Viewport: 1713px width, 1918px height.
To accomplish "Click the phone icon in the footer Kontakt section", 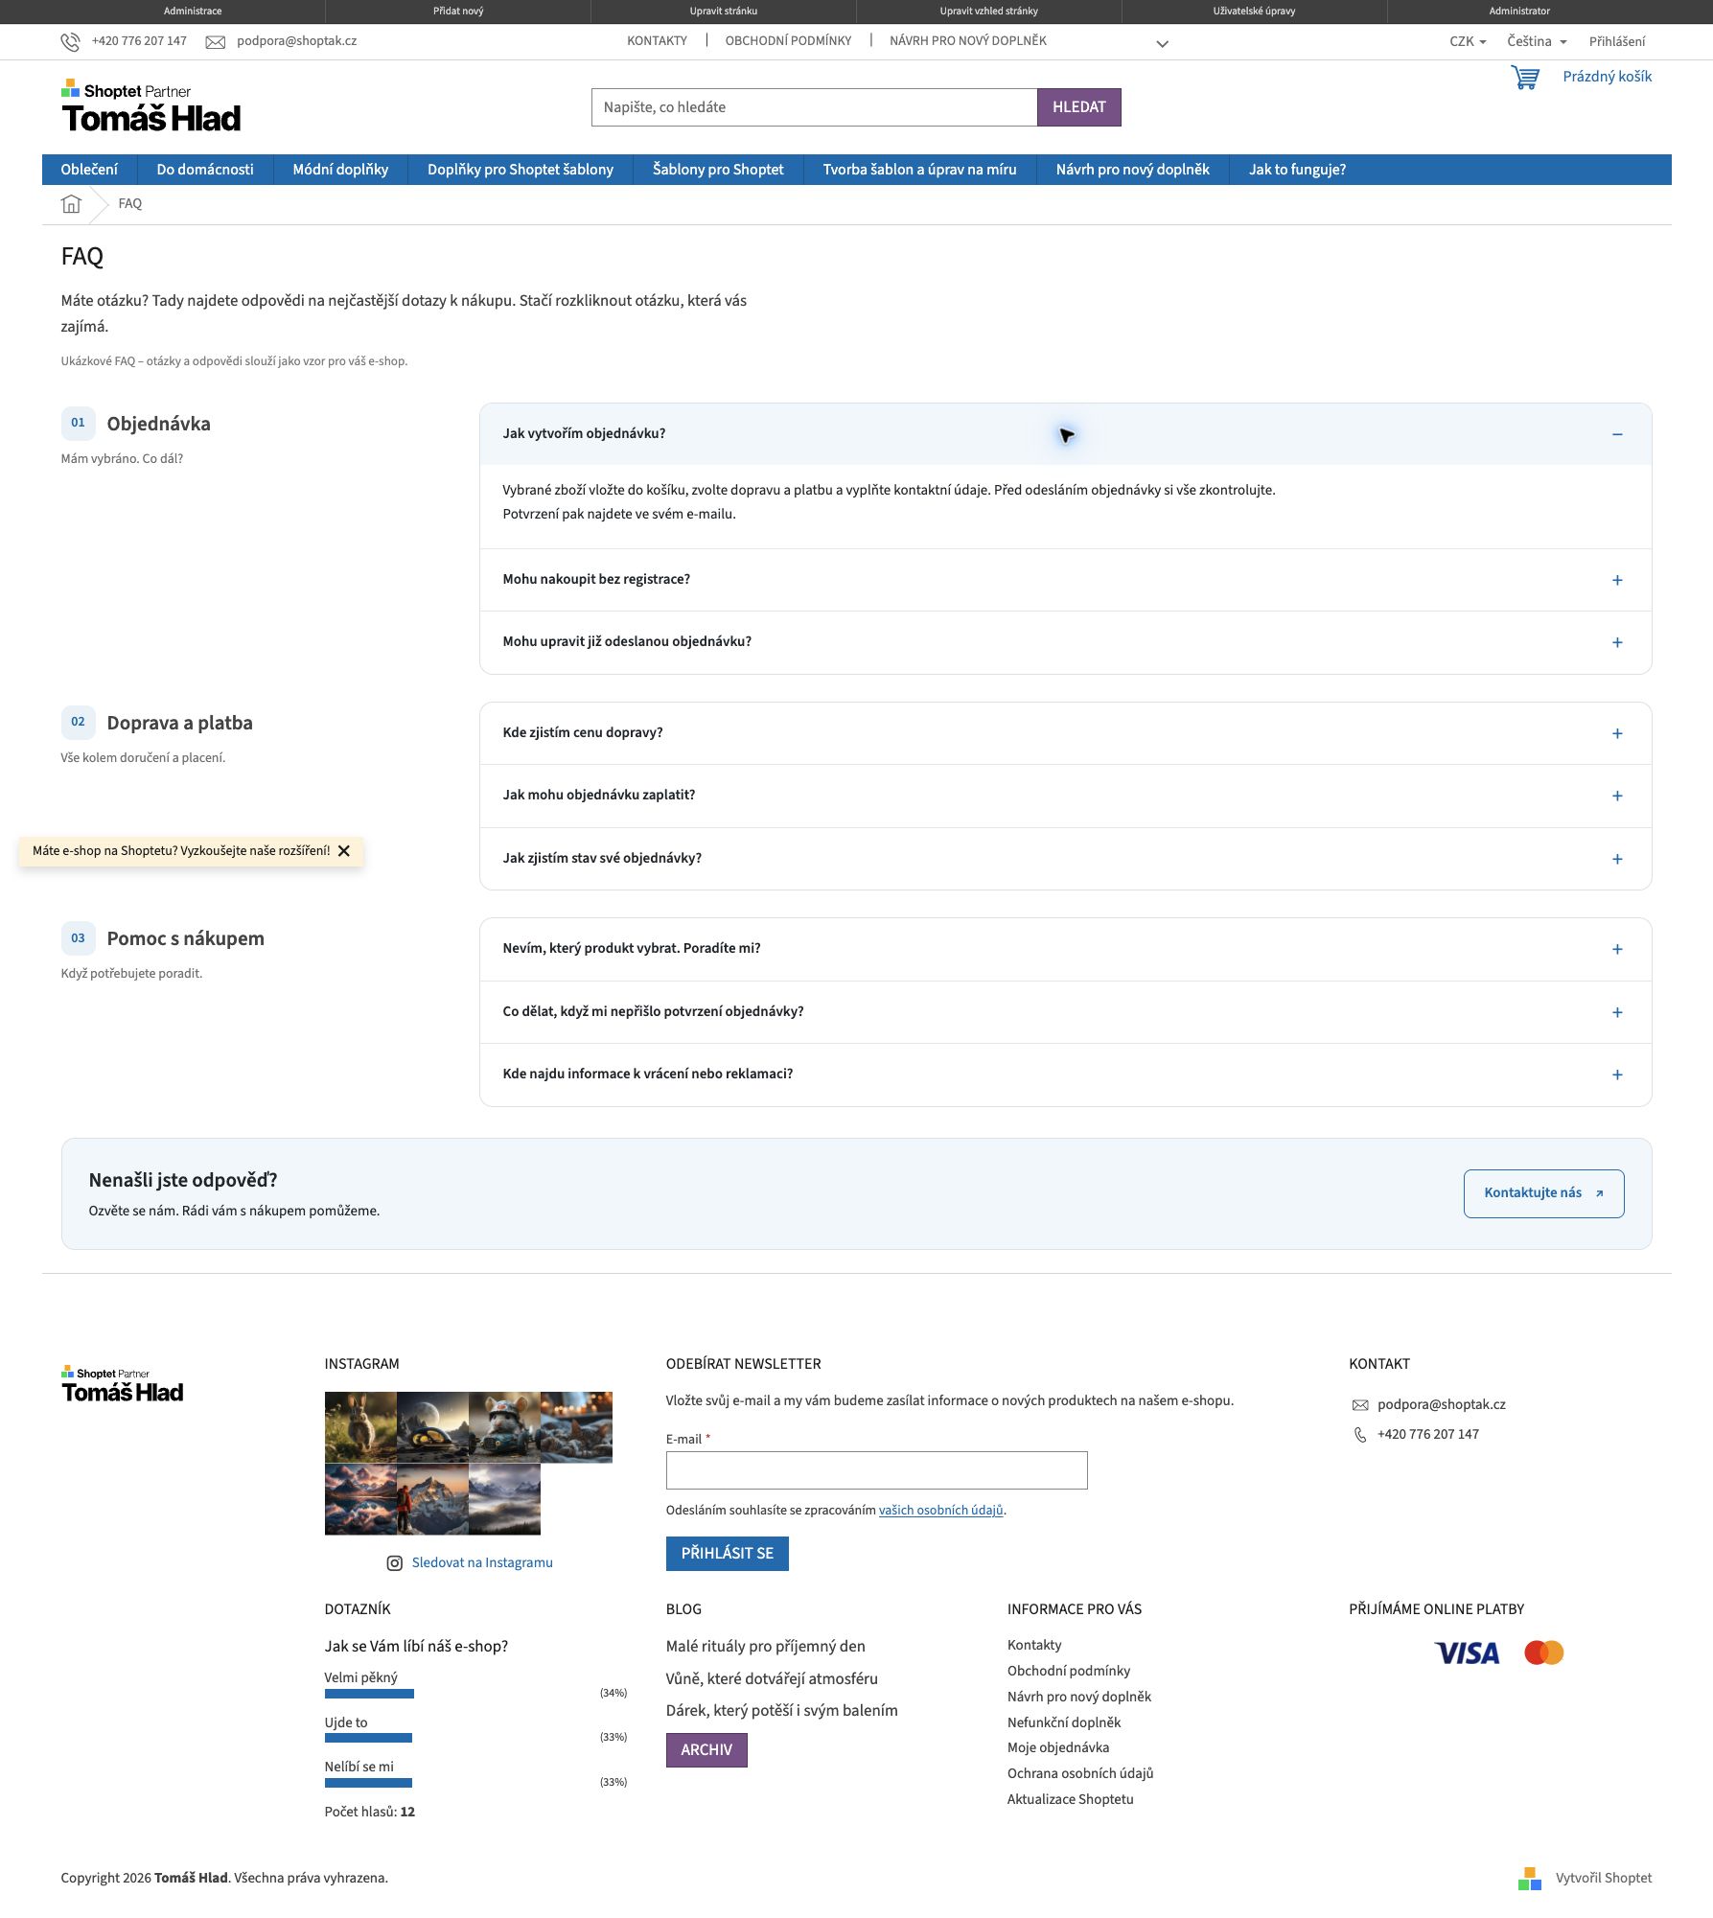I will [1359, 1435].
